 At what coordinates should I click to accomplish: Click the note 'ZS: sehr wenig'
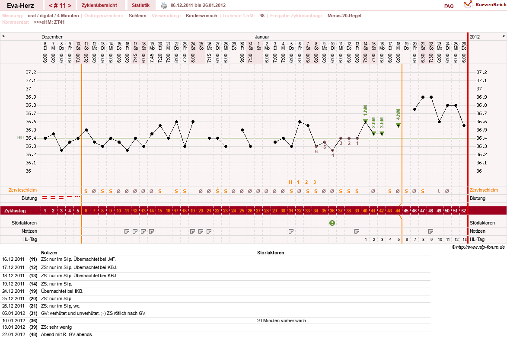pyautogui.click(x=56, y=327)
